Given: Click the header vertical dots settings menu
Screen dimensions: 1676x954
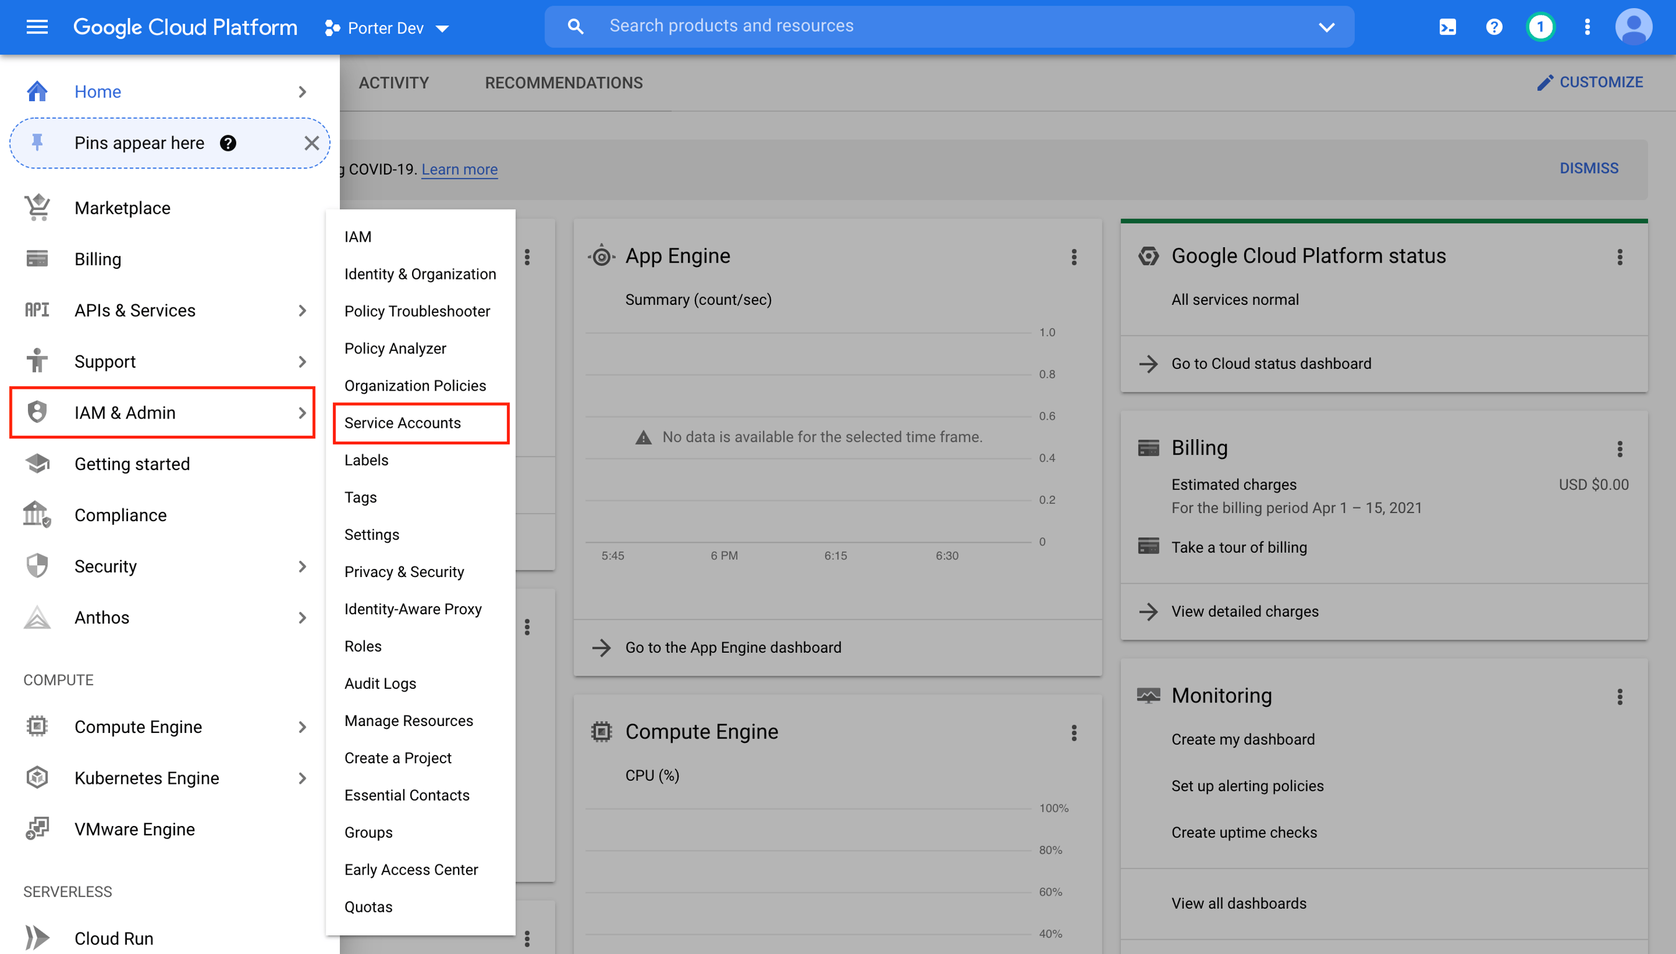Looking at the screenshot, I should [1587, 27].
